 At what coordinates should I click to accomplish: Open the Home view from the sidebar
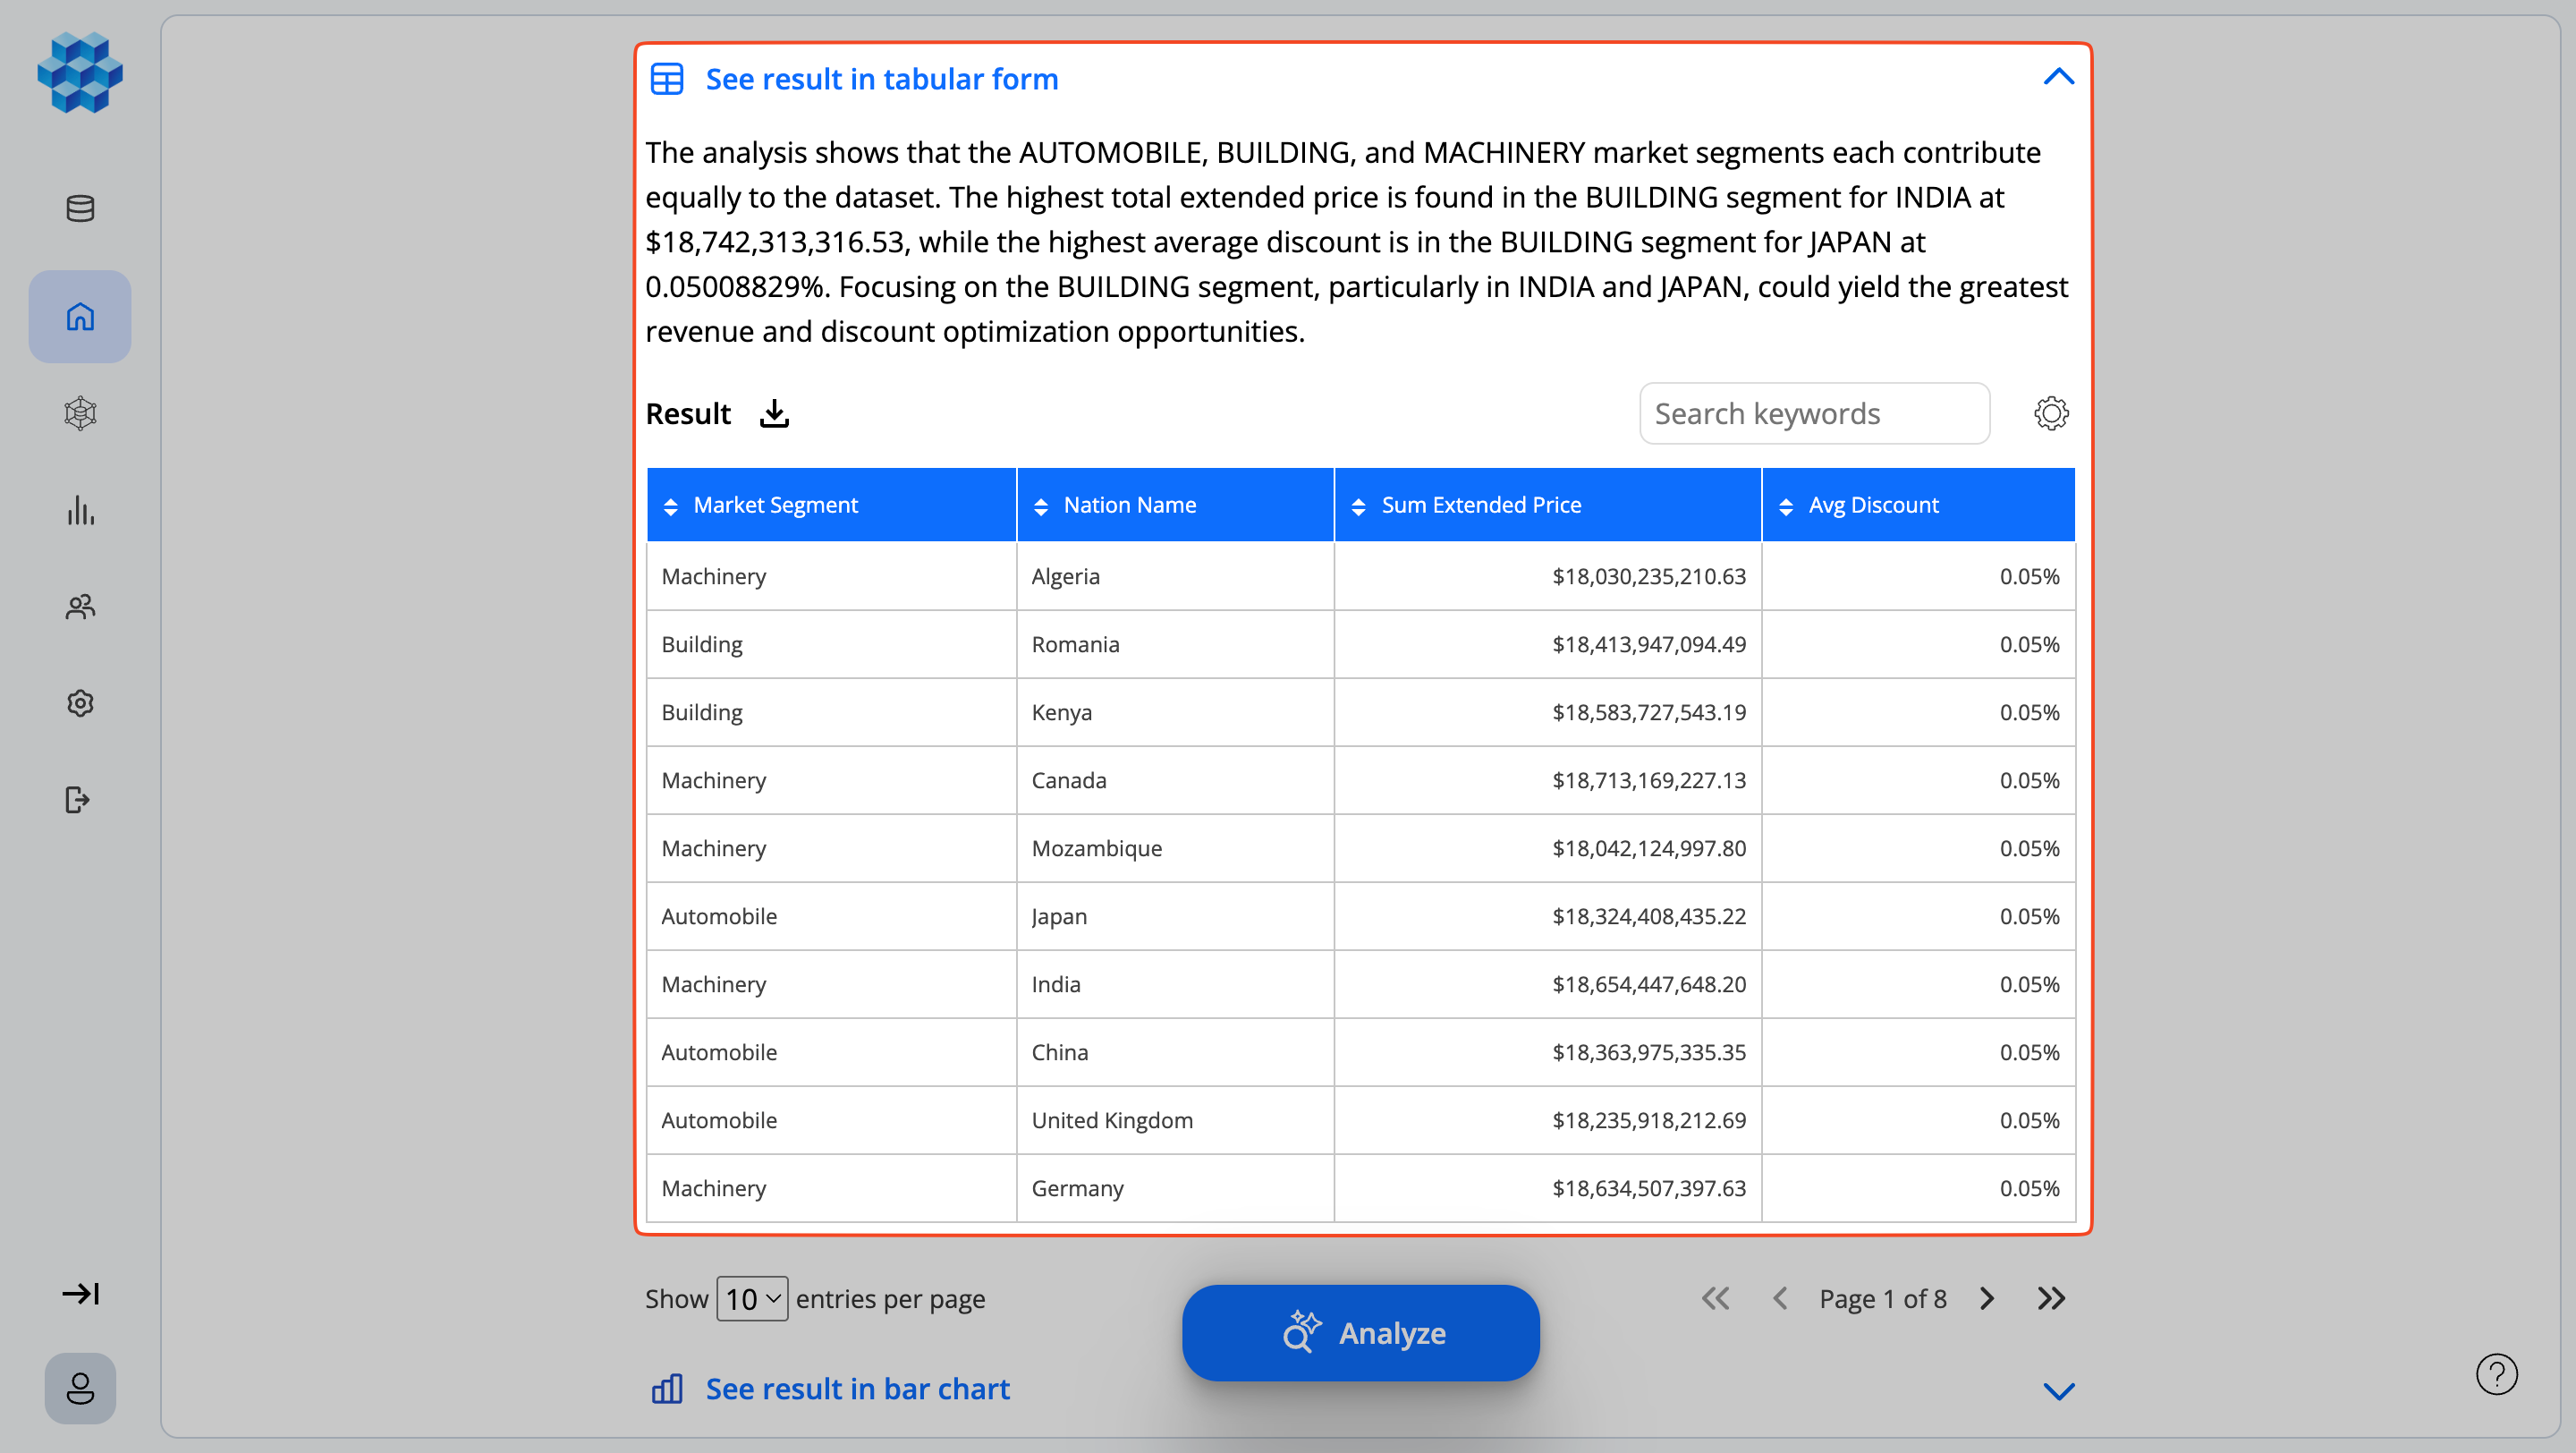79,316
